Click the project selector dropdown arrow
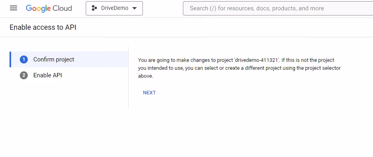373x157 pixels. pos(135,8)
